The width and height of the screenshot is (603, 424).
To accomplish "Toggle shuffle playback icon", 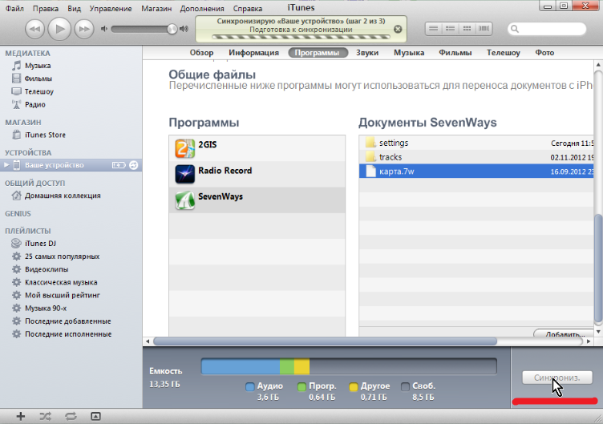I will tap(45, 416).
